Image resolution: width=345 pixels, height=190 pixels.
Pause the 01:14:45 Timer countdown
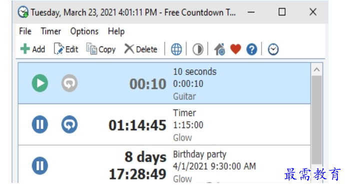coord(40,124)
